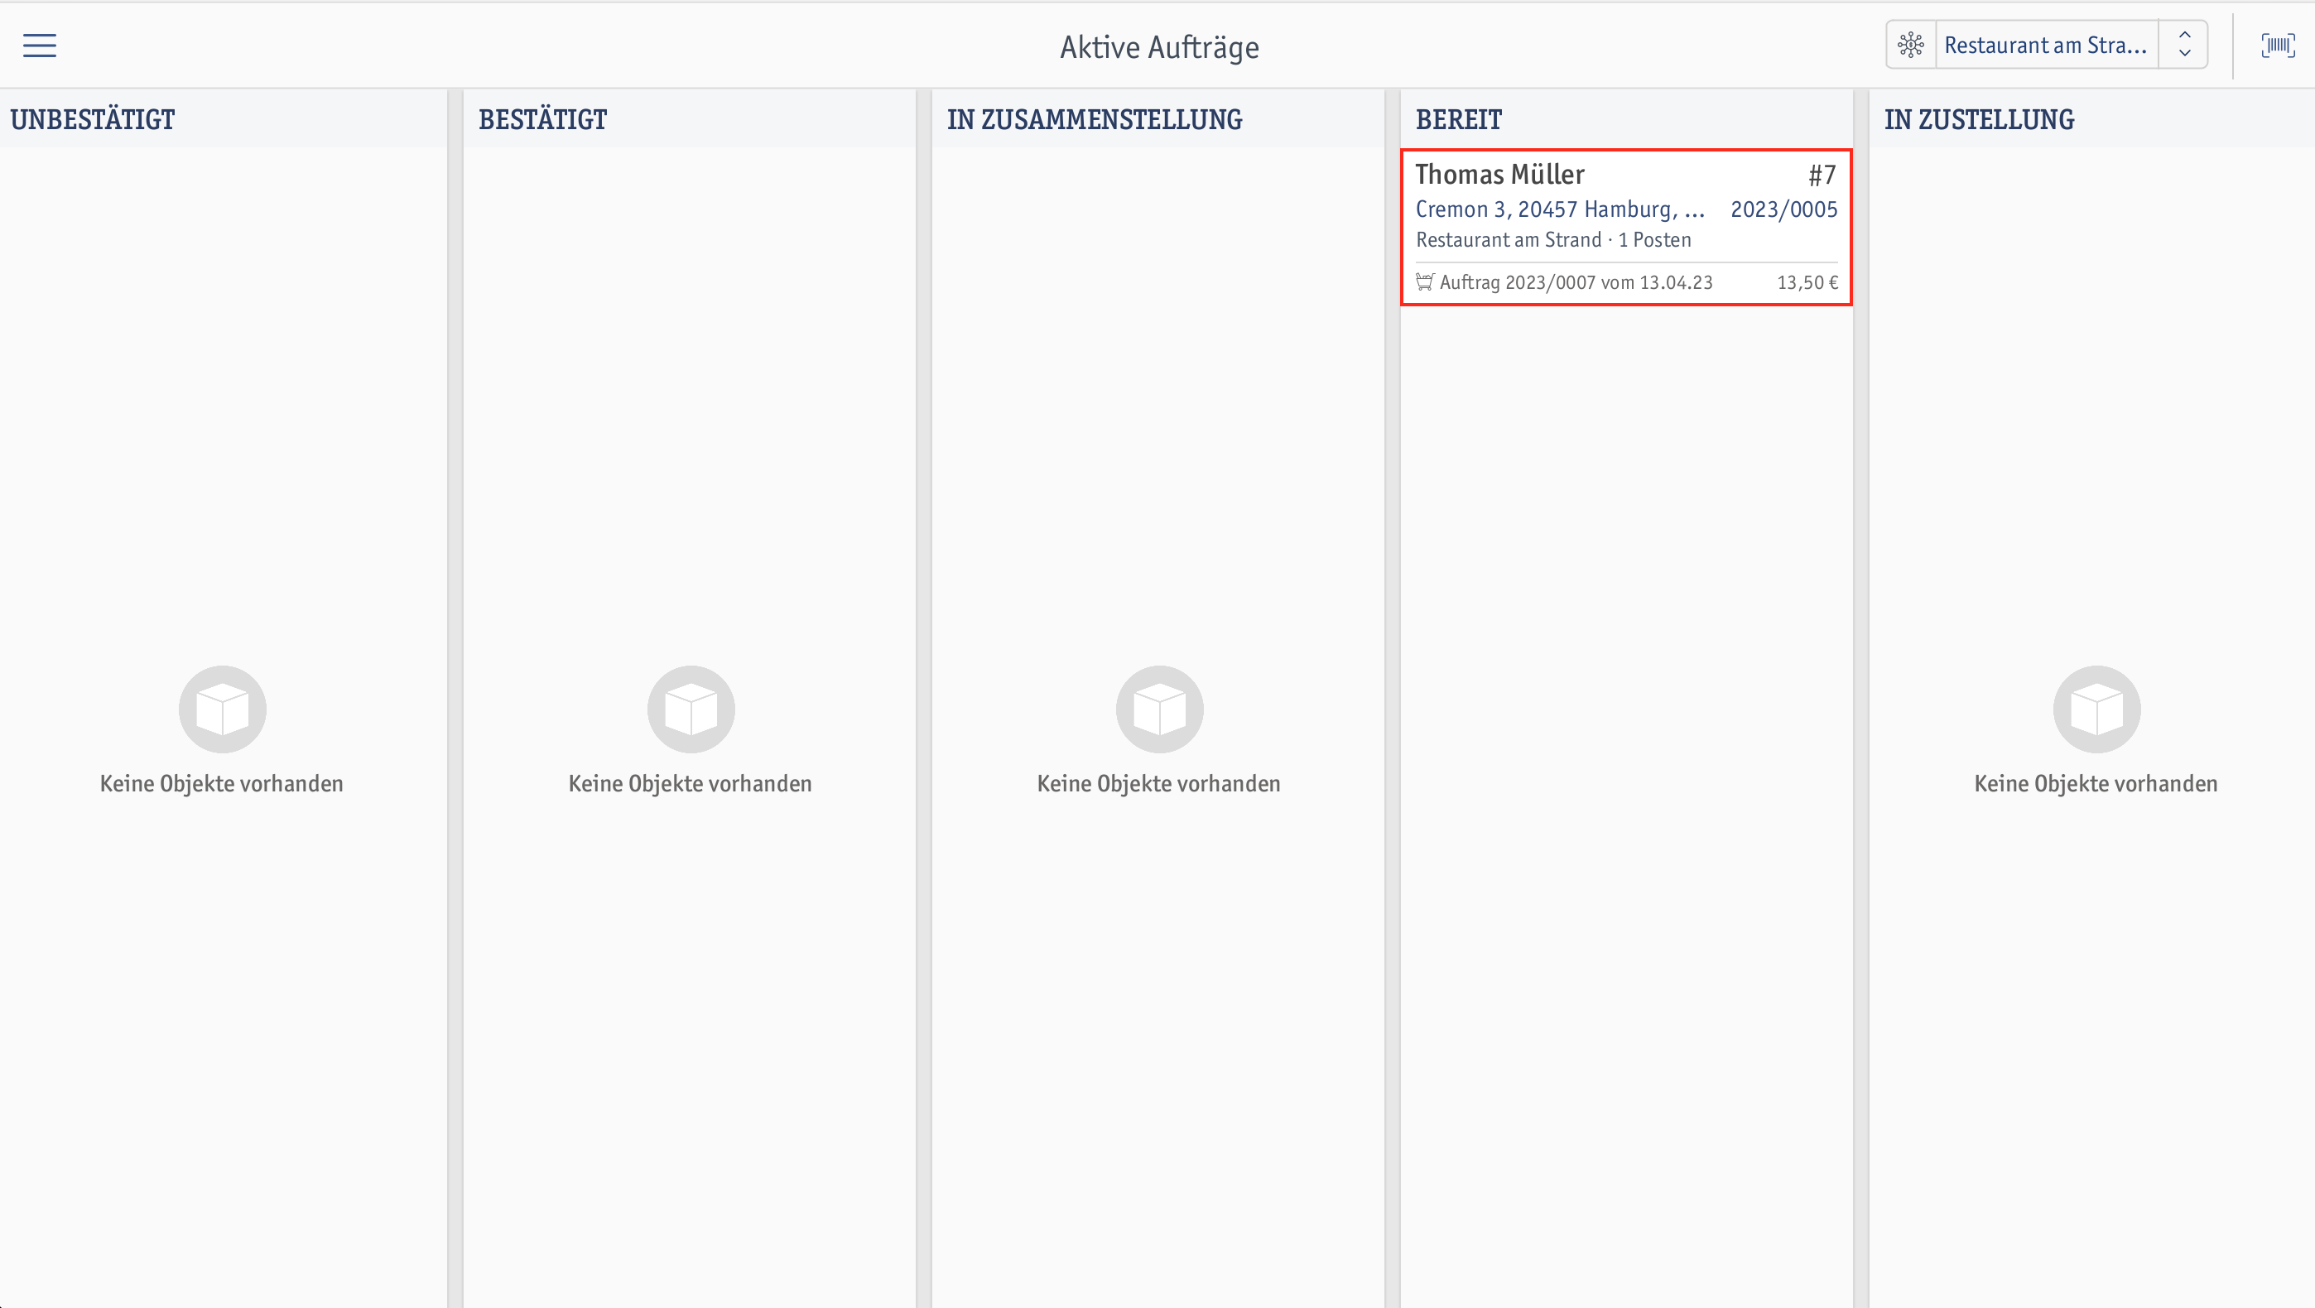The height and width of the screenshot is (1308, 2315).
Task: Click Keine Objekte vorhanden in BESTÄTIGT column
Action: point(691,783)
